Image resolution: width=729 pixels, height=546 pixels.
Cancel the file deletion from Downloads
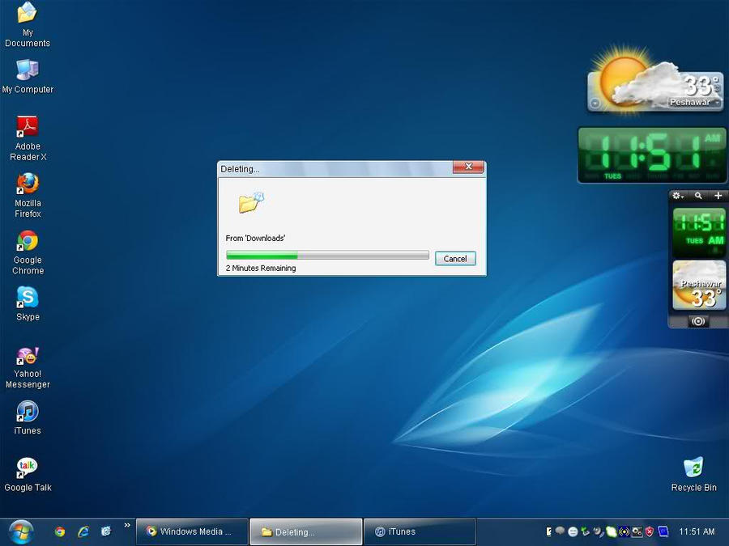(x=454, y=258)
